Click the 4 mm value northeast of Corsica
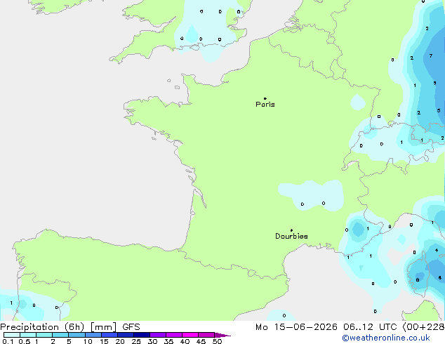The height and width of the screenshot is (344, 445). [x=437, y=251]
